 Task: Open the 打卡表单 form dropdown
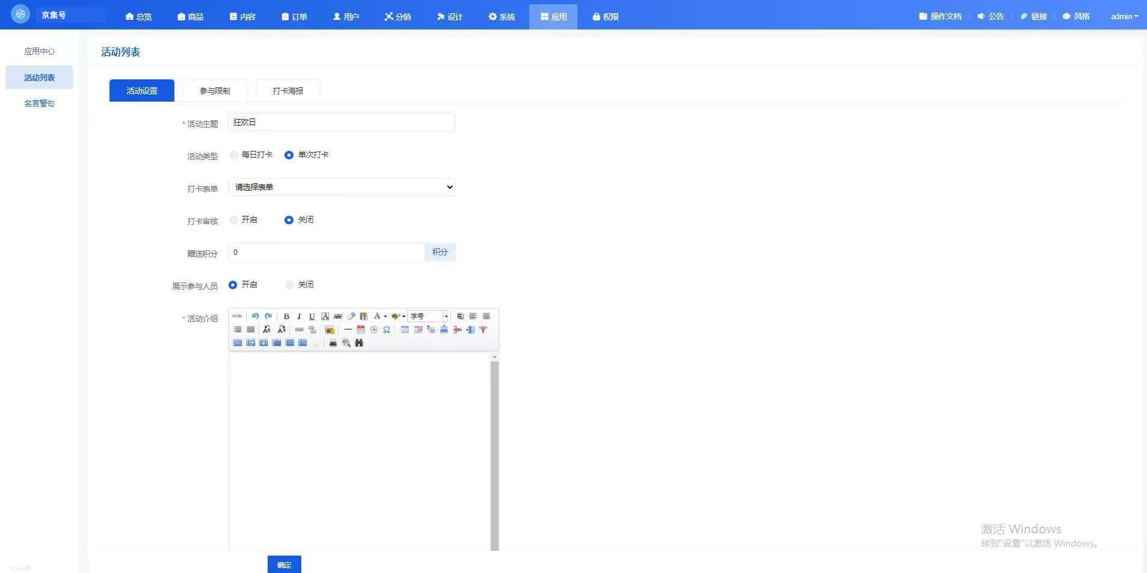[x=342, y=187]
